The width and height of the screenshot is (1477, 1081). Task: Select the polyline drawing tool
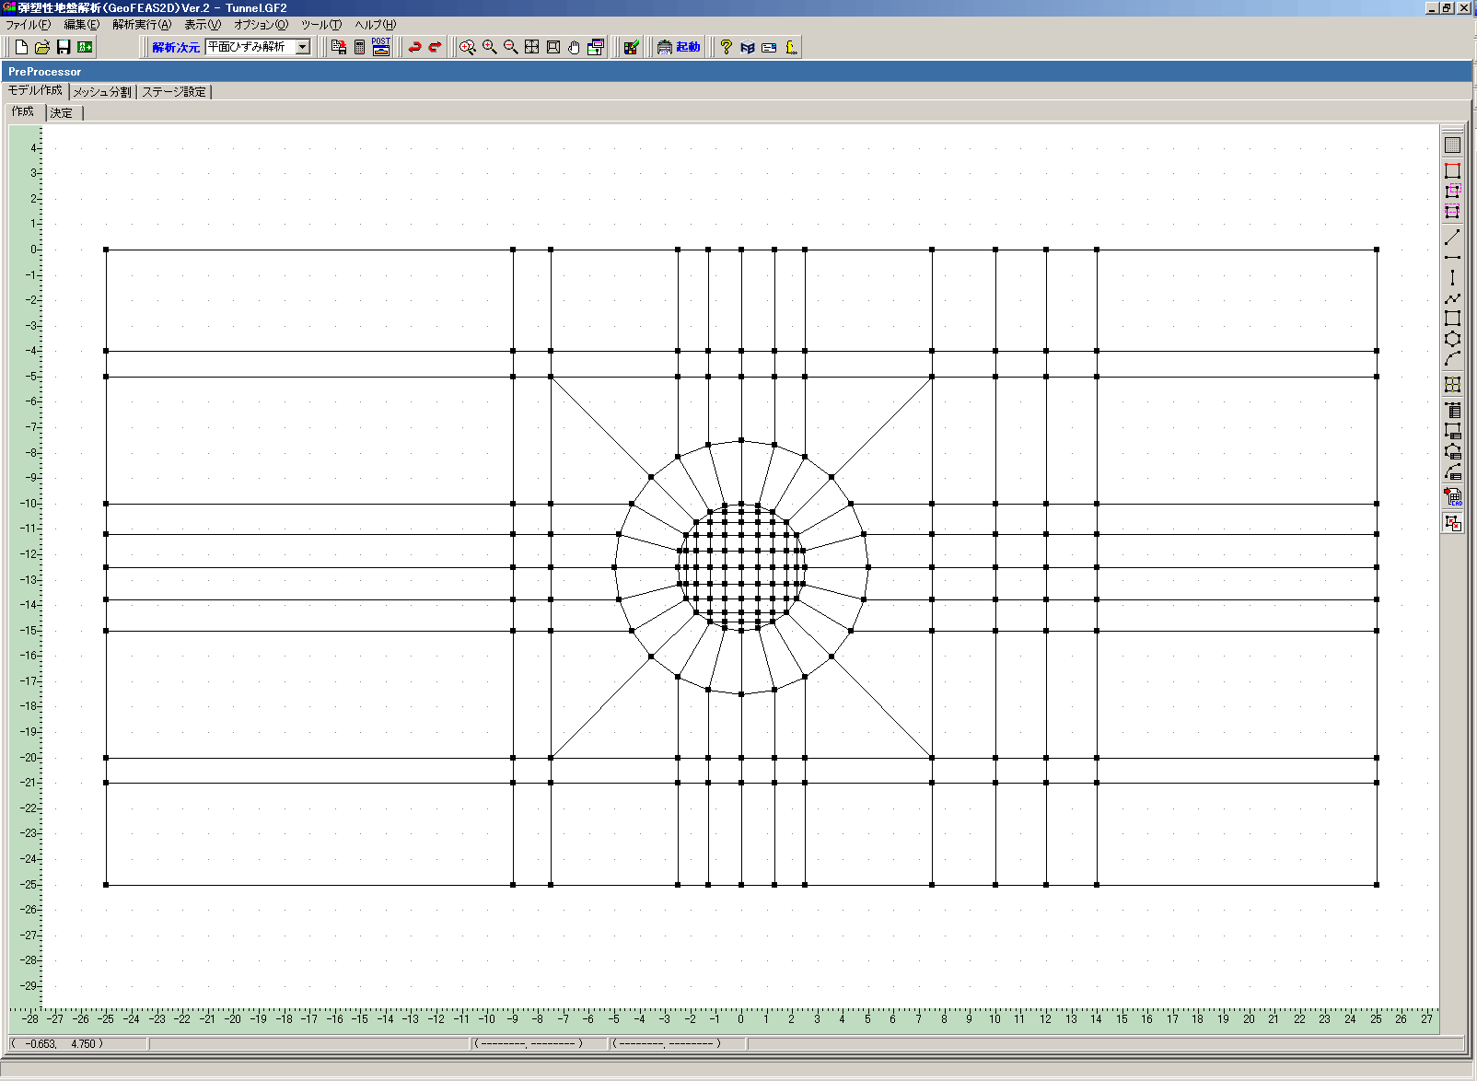[x=1452, y=298]
